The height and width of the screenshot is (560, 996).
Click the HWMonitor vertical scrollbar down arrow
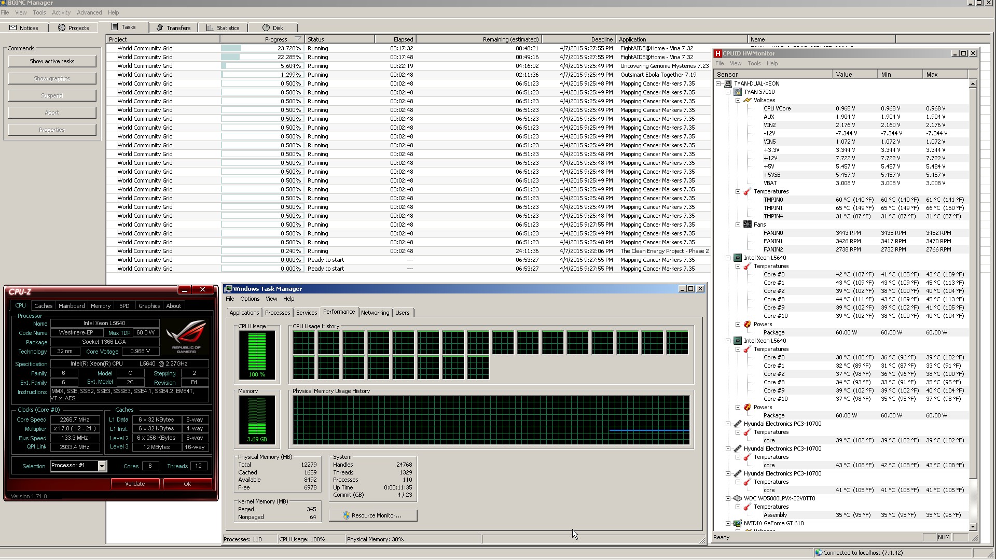pos(973,527)
